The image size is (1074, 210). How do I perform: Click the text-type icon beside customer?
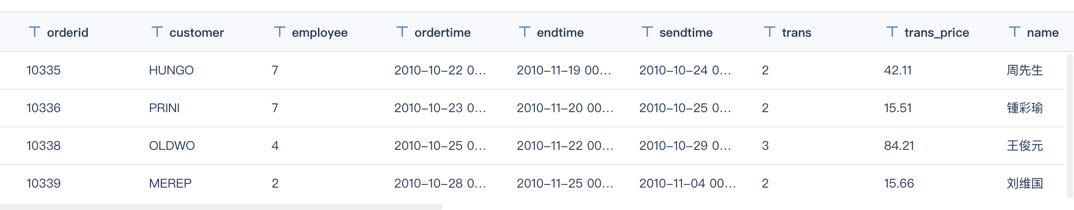[157, 32]
